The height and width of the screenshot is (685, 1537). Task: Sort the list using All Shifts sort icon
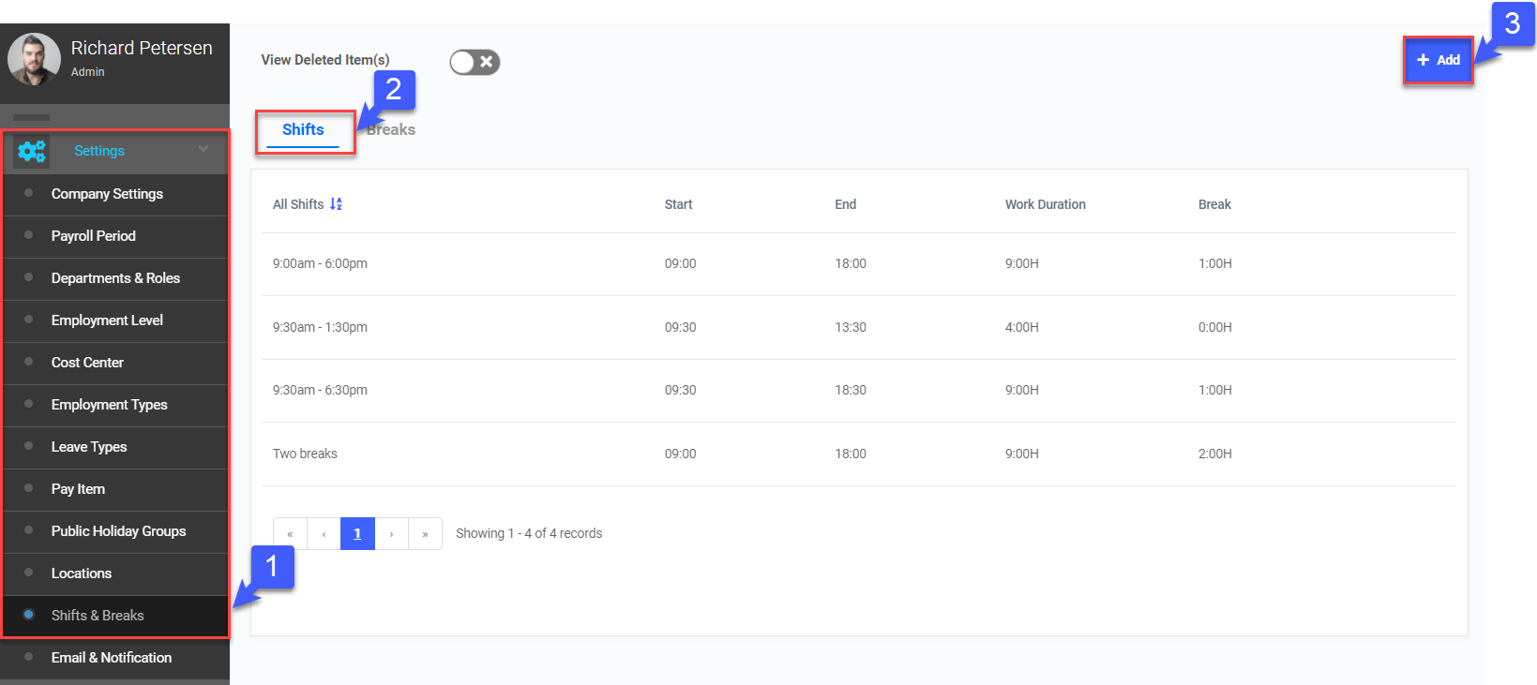[336, 204]
